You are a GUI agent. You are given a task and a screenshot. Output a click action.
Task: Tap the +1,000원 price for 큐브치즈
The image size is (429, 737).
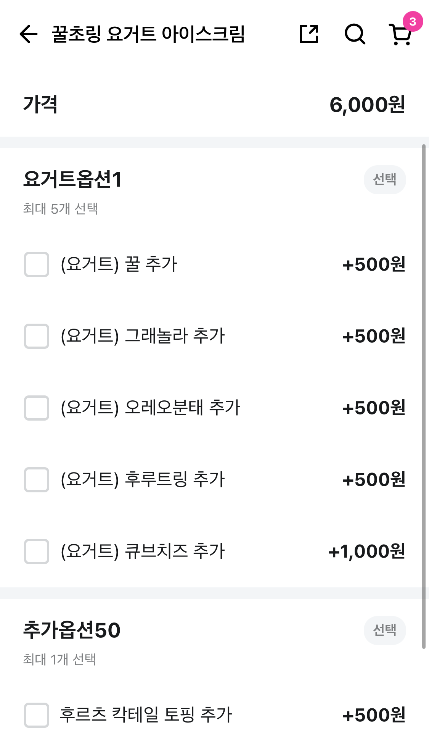[x=366, y=552]
